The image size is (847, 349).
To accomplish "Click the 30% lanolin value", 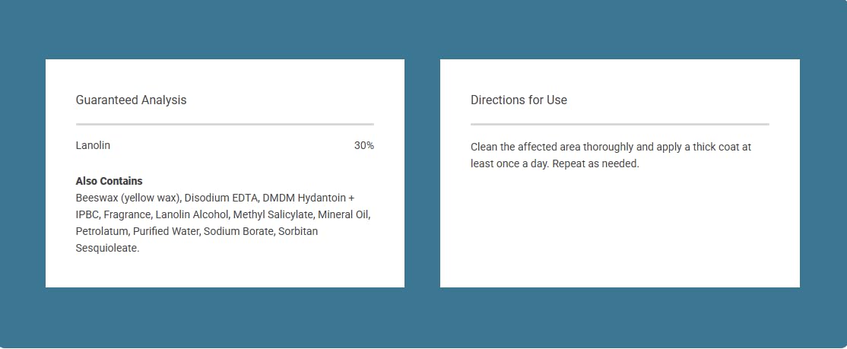I will tap(363, 145).
